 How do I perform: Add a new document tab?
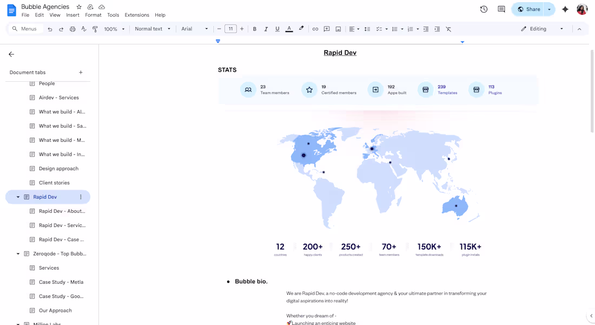(x=81, y=72)
